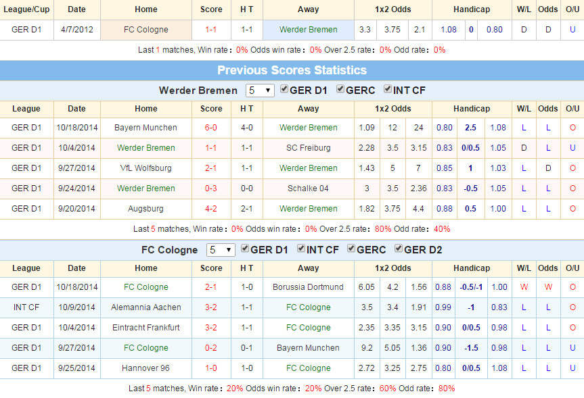
Task: Click the 2-1 score versus Borussia Dortmund
Action: pos(211,287)
